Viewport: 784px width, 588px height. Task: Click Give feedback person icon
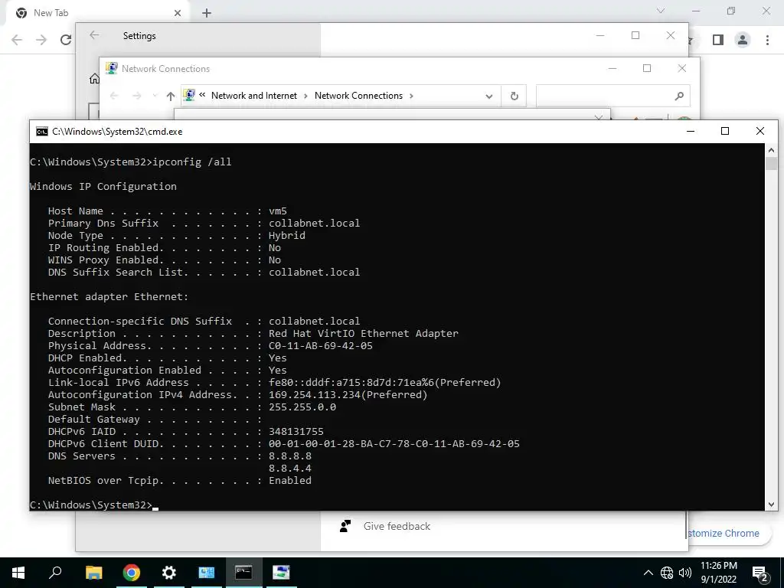[345, 526]
